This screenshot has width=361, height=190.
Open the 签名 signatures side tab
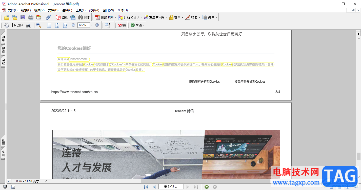click(3, 50)
